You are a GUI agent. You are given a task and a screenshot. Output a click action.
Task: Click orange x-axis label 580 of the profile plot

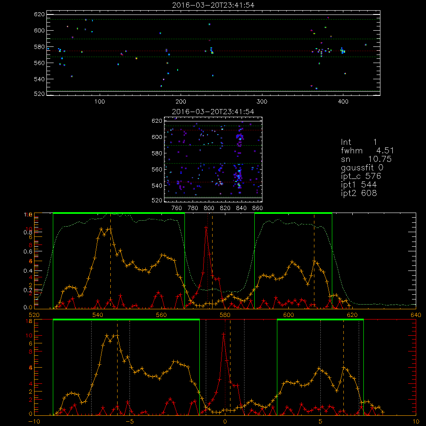[225, 315]
